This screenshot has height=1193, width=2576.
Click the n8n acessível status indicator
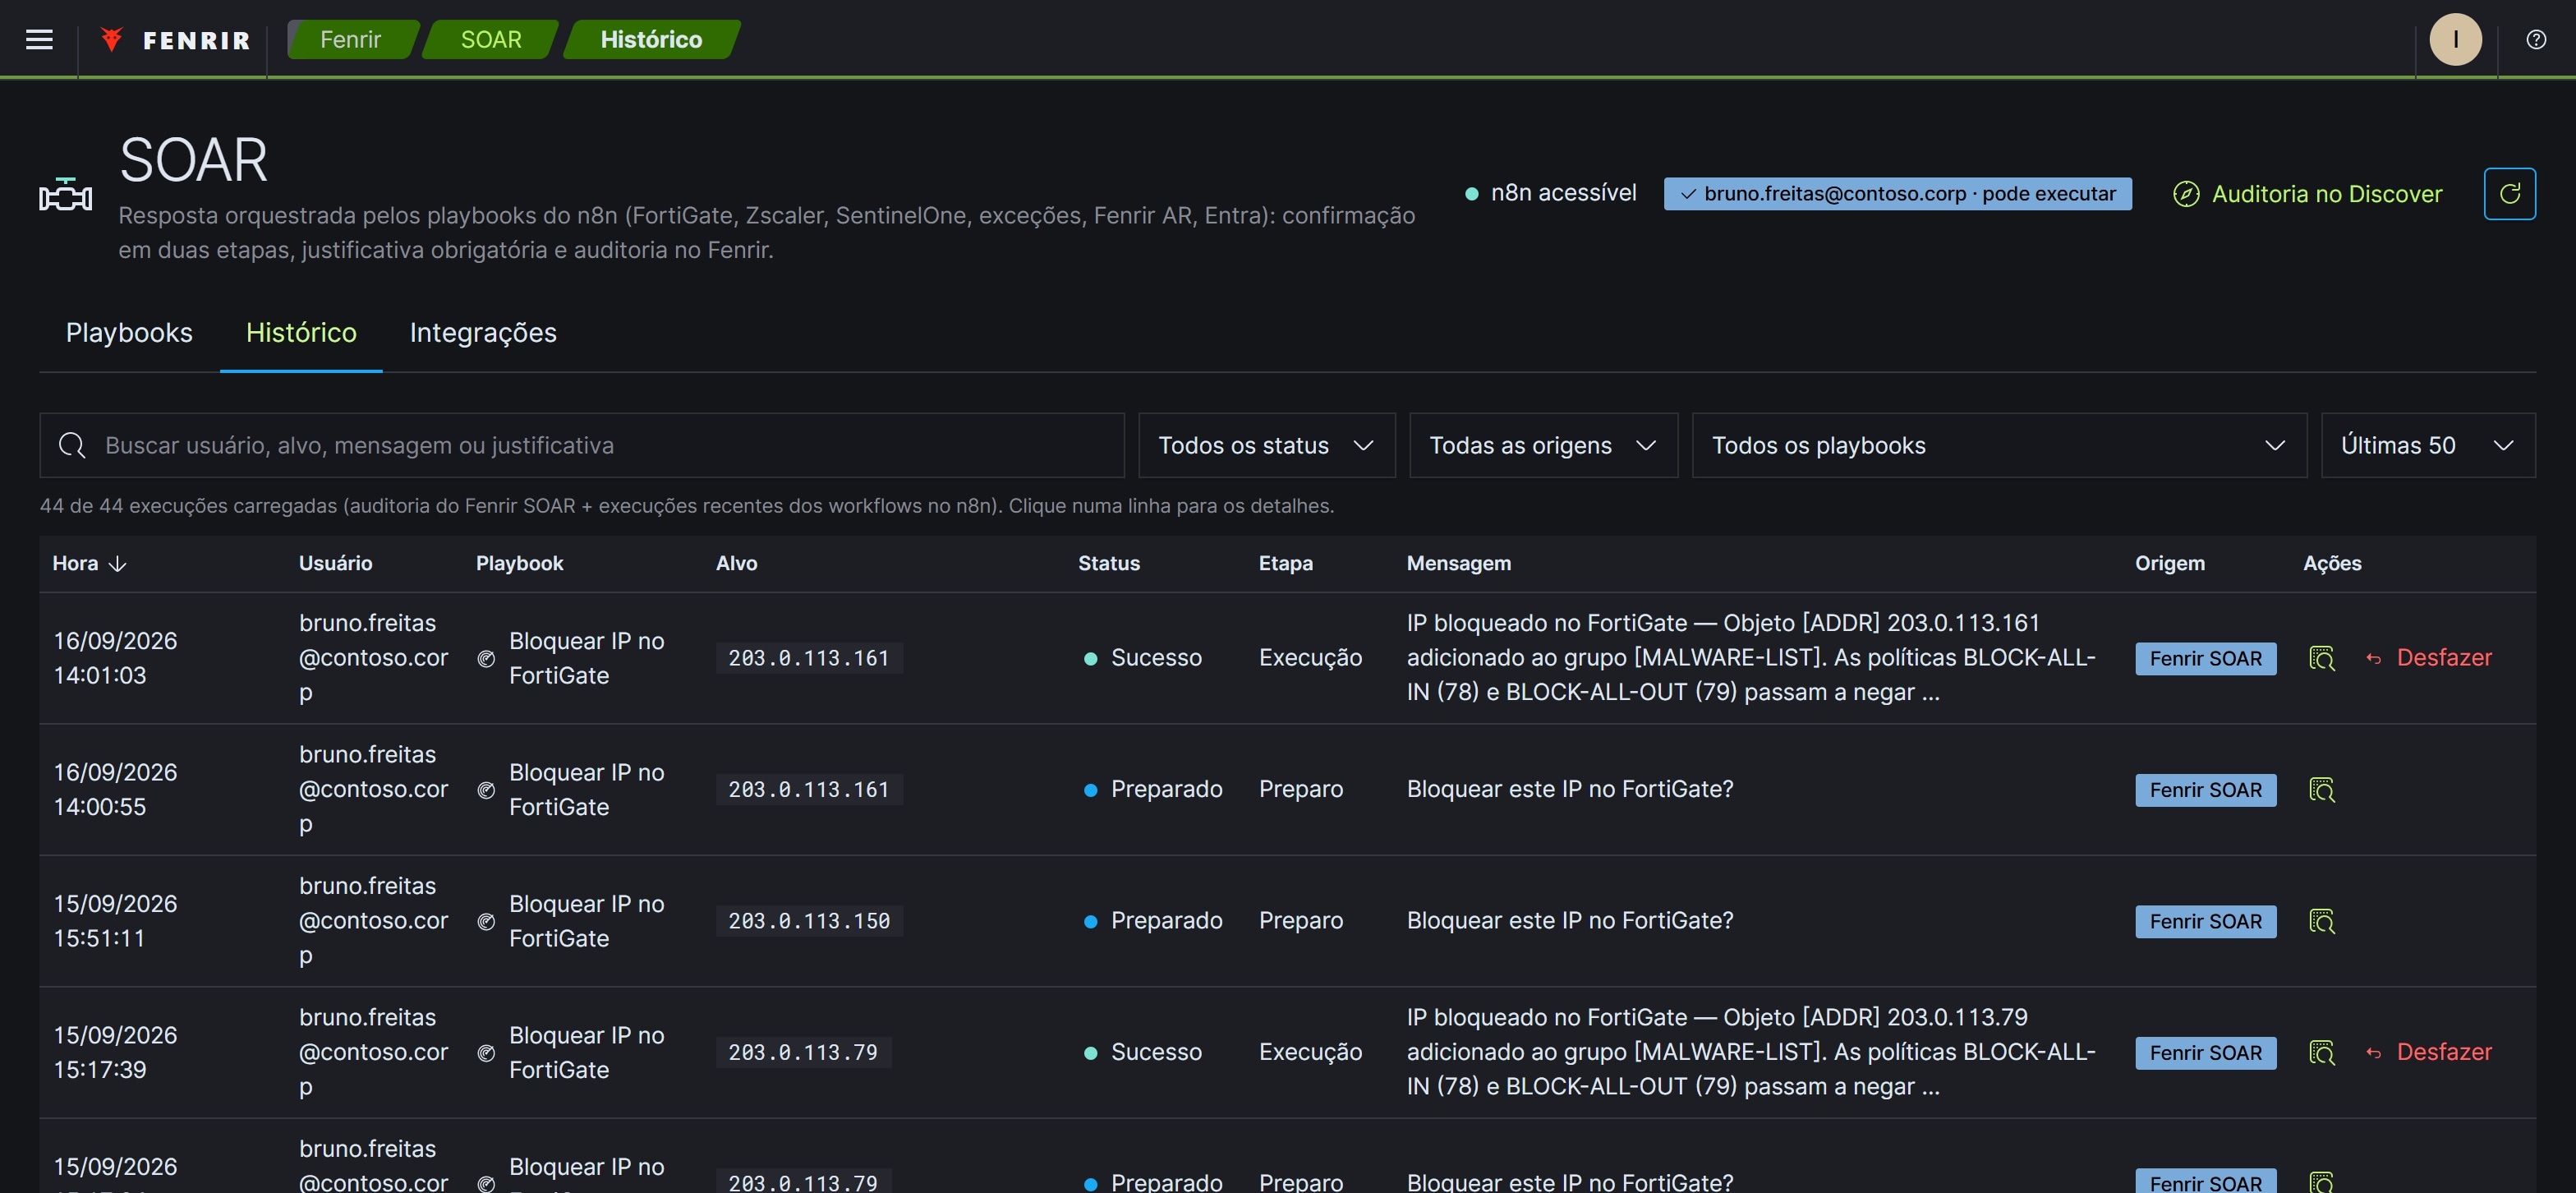click(x=1551, y=193)
